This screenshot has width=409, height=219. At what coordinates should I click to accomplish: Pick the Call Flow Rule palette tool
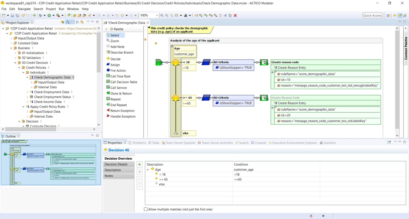(119, 76)
